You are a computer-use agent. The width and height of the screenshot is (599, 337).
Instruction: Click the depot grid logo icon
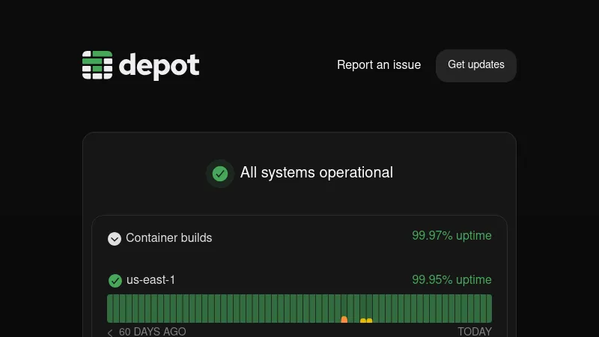point(97,65)
